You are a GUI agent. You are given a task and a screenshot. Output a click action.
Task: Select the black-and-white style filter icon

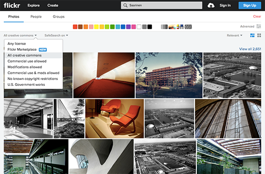tap(164, 27)
